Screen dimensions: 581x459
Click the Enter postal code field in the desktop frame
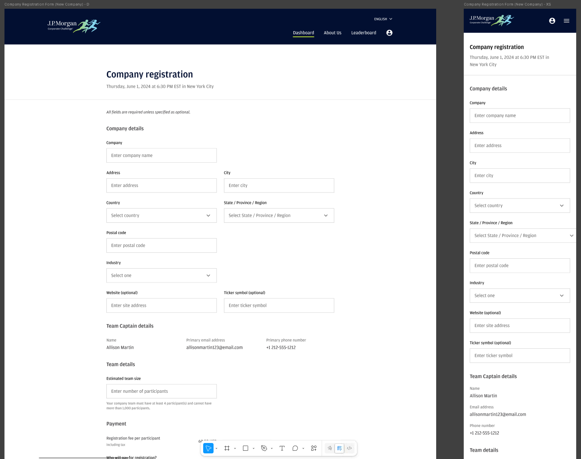coord(161,245)
